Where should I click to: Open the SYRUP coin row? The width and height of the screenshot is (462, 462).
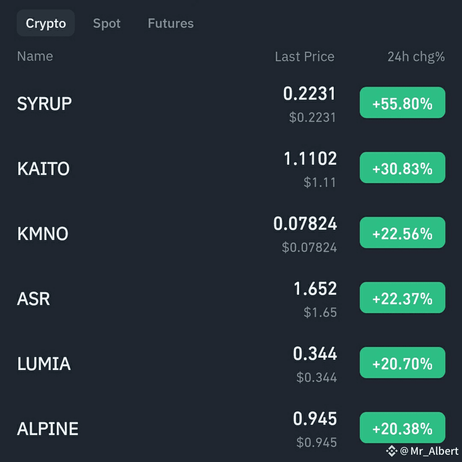[231, 103]
